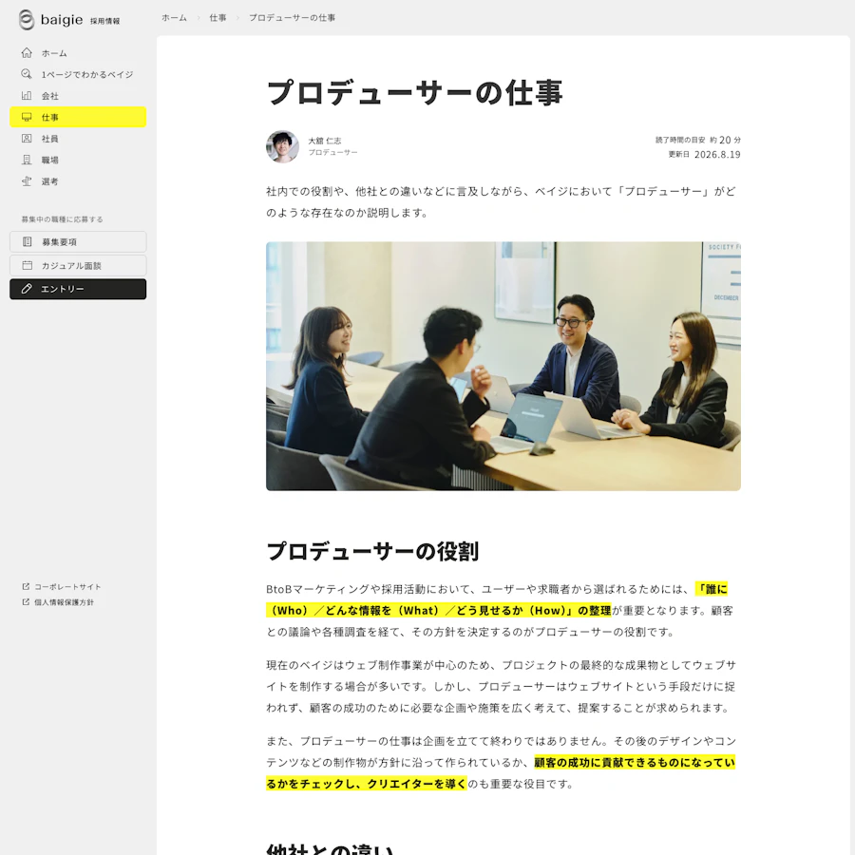Click the calendar icon in カジュアル面談 button
Image resolution: width=855 pixels, height=855 pixels.
tap(28, 266)
